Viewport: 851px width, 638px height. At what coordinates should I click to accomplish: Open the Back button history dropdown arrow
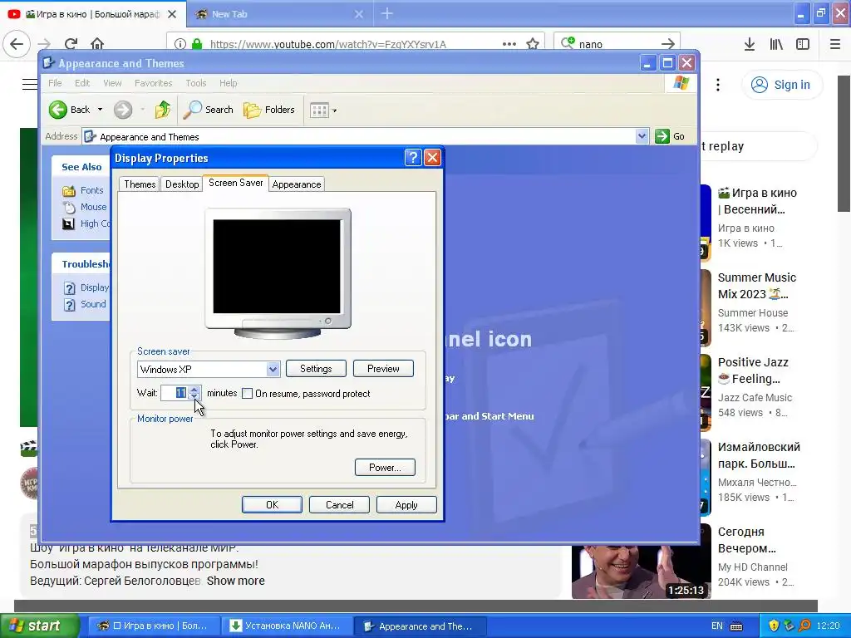pos(100,110)
